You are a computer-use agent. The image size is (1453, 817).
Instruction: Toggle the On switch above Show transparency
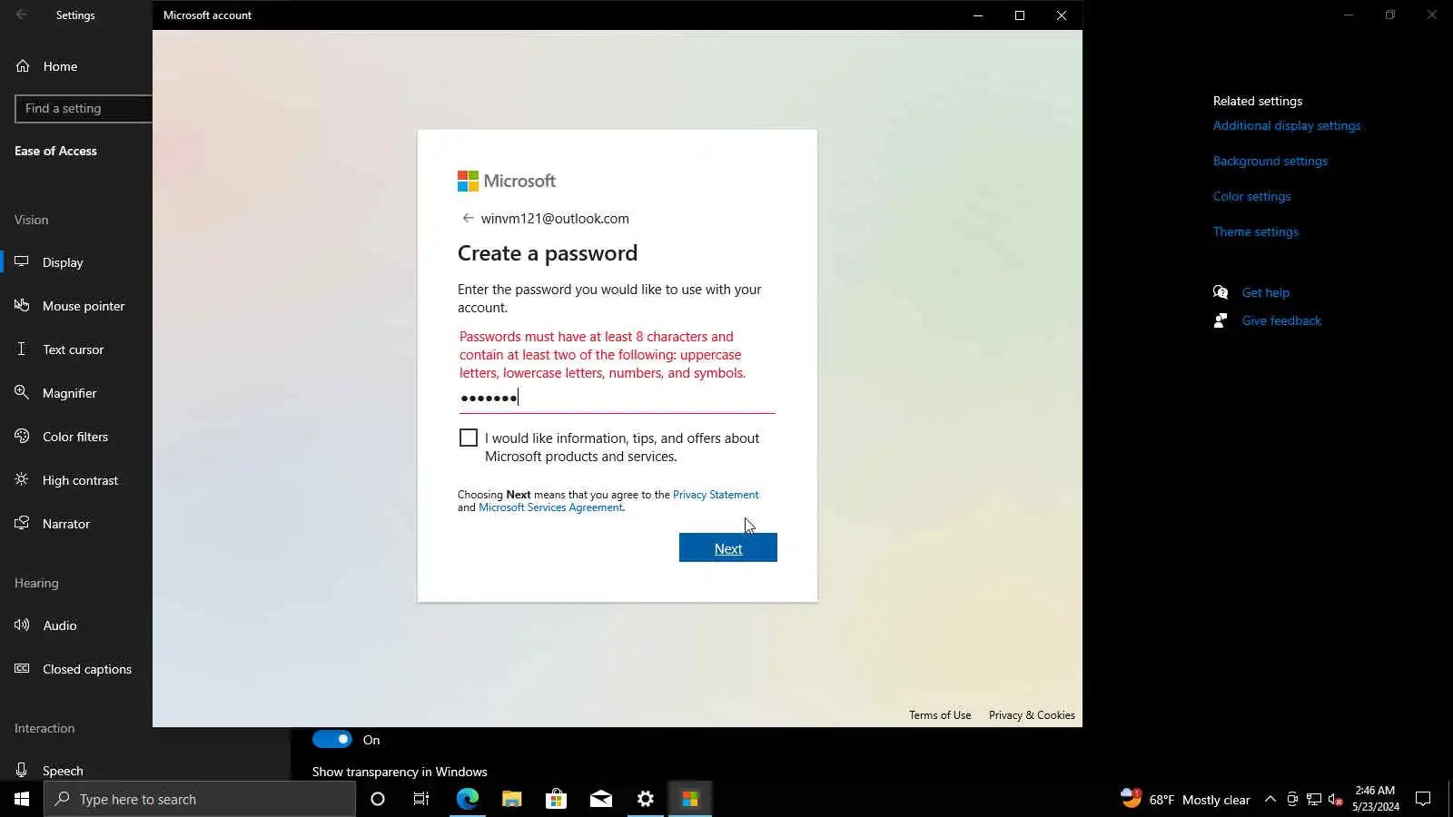tap(331, 739)
